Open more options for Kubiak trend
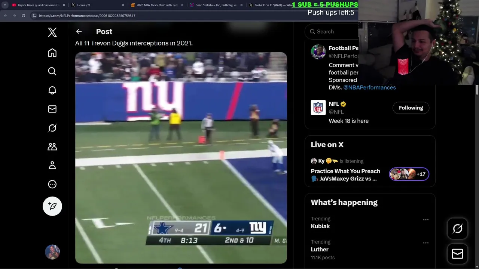Screen dimensions: 479x269 (x=426, y=220)
